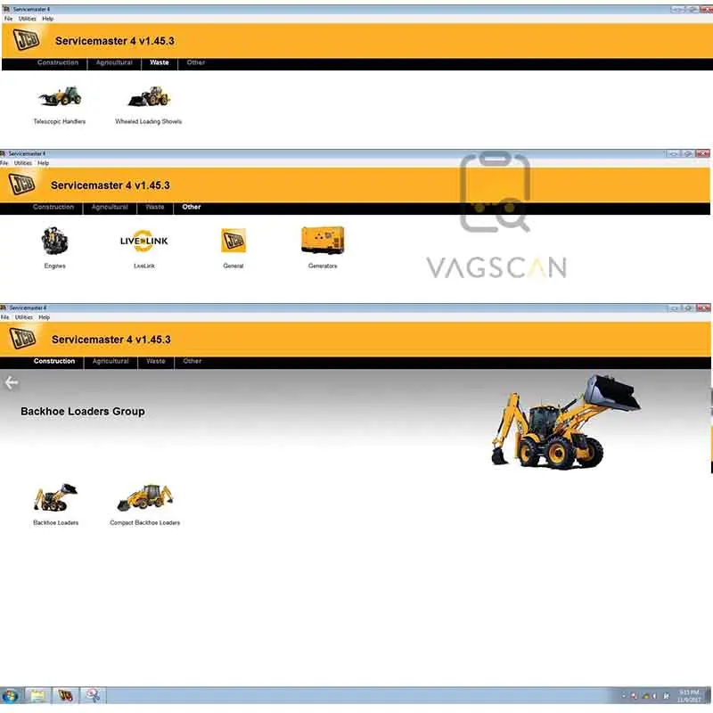This screenshot has width=713, height=713.
Task: Open the LiveLink icon
Action: click(144, 241)
